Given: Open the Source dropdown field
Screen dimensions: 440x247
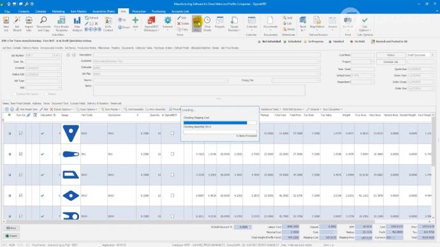Looking at the screenshot, I should [x=161, y=80].
